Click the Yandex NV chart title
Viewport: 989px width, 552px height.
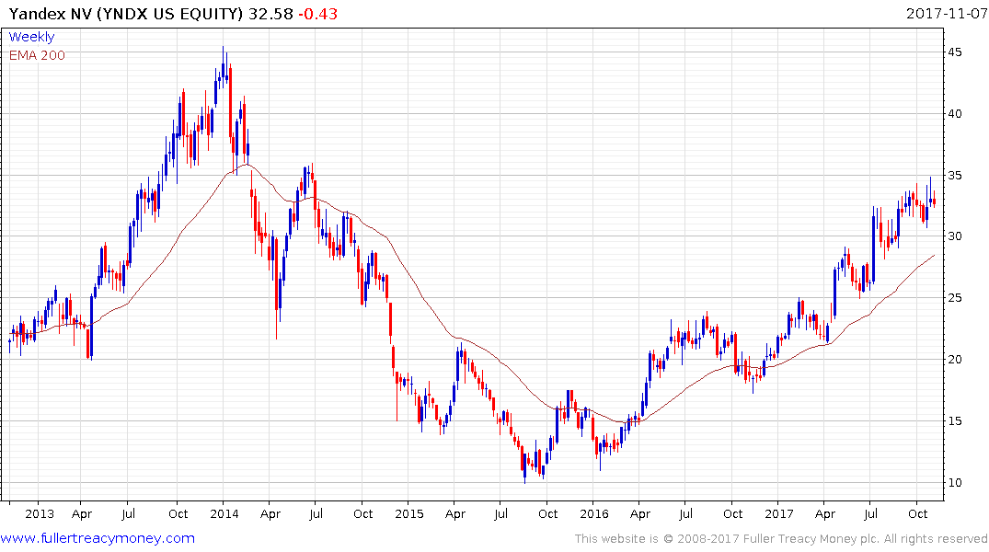pyautogui.click(x=125, y=13)
